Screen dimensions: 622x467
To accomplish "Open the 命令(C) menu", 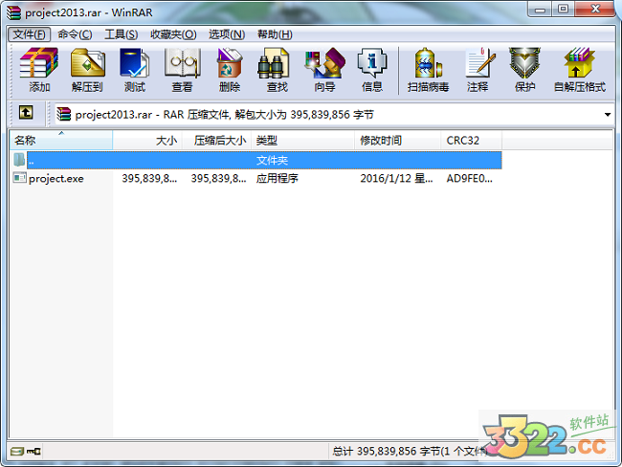I will pyautogui.click(x=75, y=34).
